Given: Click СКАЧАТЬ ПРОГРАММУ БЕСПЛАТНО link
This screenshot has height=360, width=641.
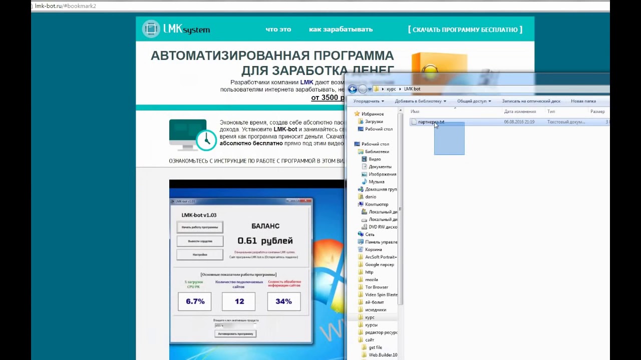Looking at the screenshot, I should (x=465, y=29).
